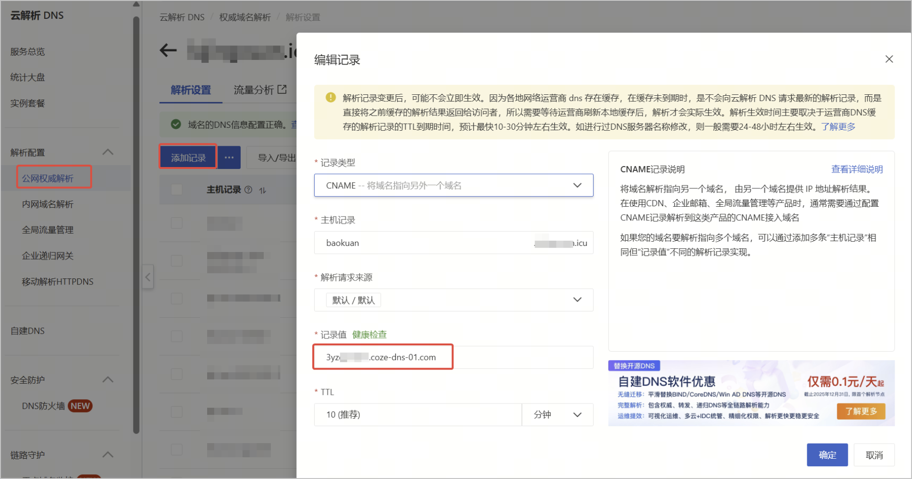Check the first record row checkbox
Image resolution: width=912 pixels, height=479 pixels.
176,223
